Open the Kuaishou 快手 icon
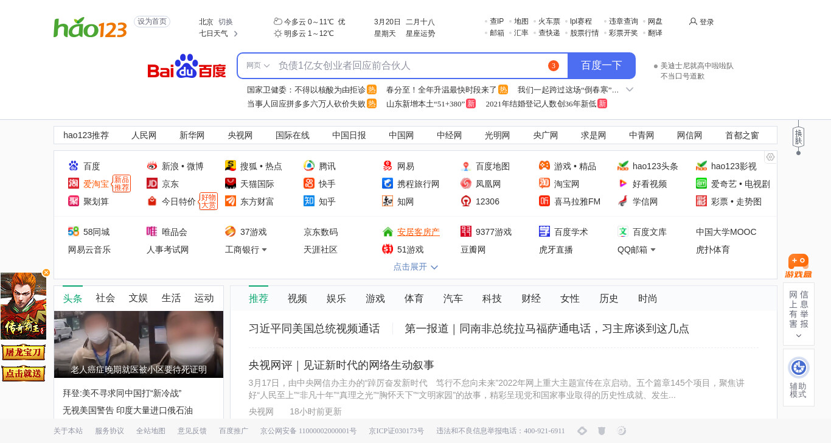The height and width of the screenshot is (443, 831). [309, 184]
